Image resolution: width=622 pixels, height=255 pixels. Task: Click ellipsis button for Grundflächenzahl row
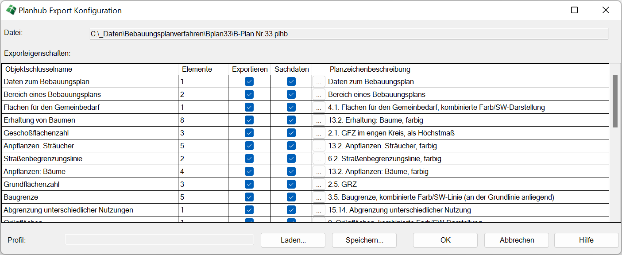(319, 184)
